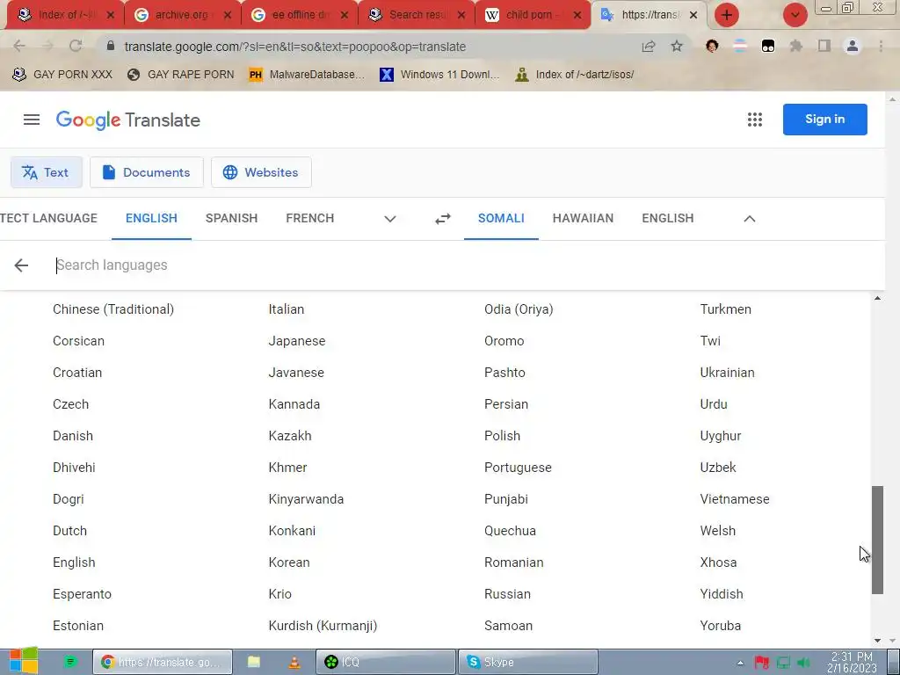Choose Japanese from the language list
Screen dimensions: 900x675
point(297,341)
